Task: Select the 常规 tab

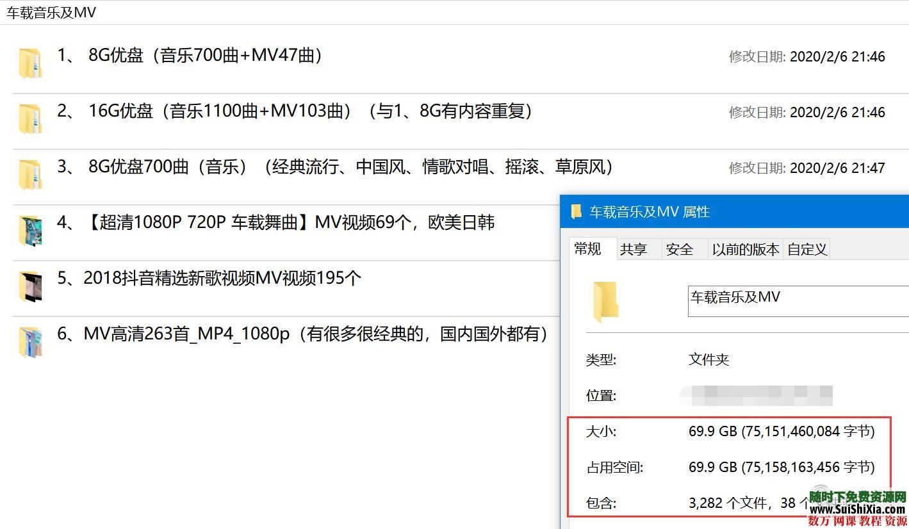Action: tap(587, 249)
